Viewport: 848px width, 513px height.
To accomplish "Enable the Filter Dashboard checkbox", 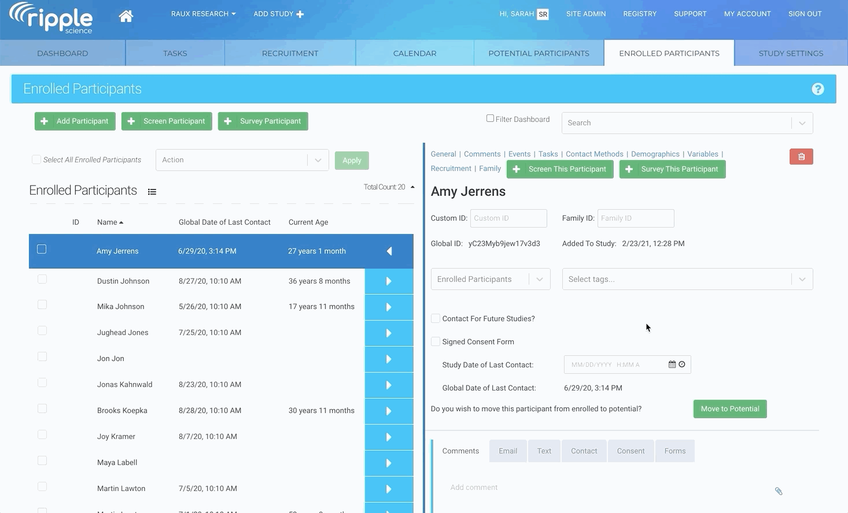I will [x=490, y=118].
